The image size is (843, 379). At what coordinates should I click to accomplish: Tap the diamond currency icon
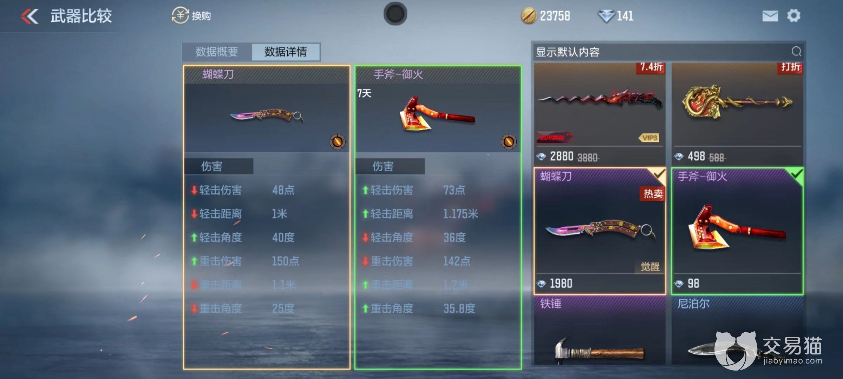pos(606,16)
